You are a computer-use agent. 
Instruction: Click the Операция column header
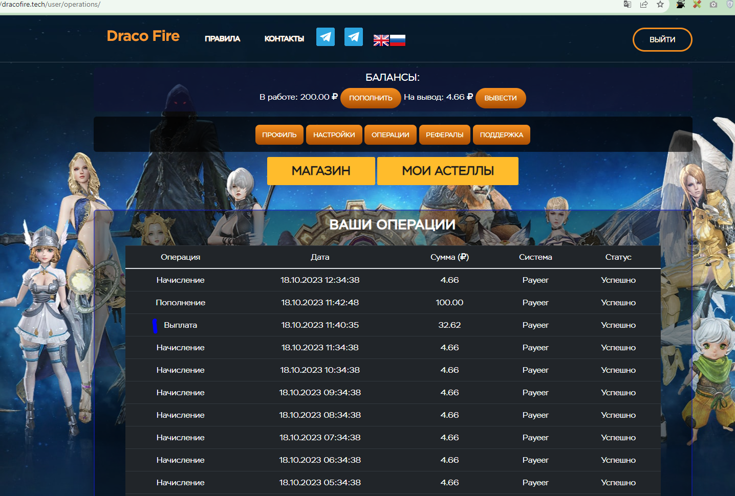pyautogui.click(x=181, y=257)
